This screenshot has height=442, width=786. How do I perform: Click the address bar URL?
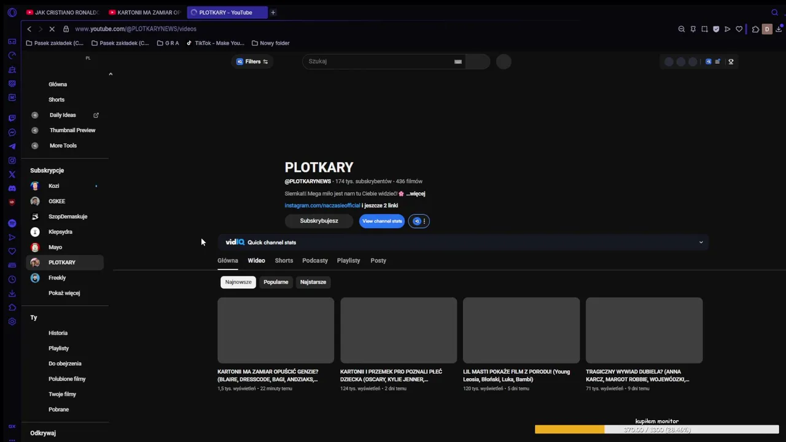(x=136, y=29)
